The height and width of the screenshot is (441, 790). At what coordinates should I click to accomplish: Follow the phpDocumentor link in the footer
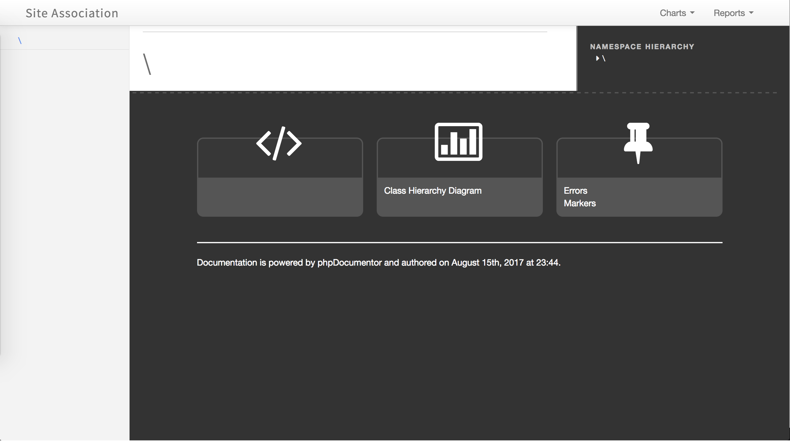(x=349, y=262)
